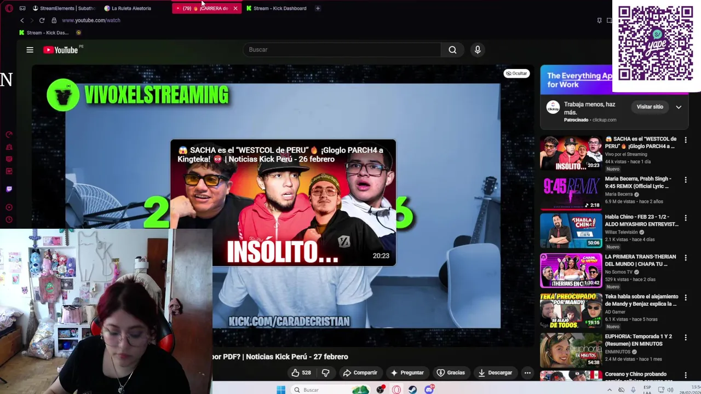Open OBS Studio from taskbar

click(381, 390)
